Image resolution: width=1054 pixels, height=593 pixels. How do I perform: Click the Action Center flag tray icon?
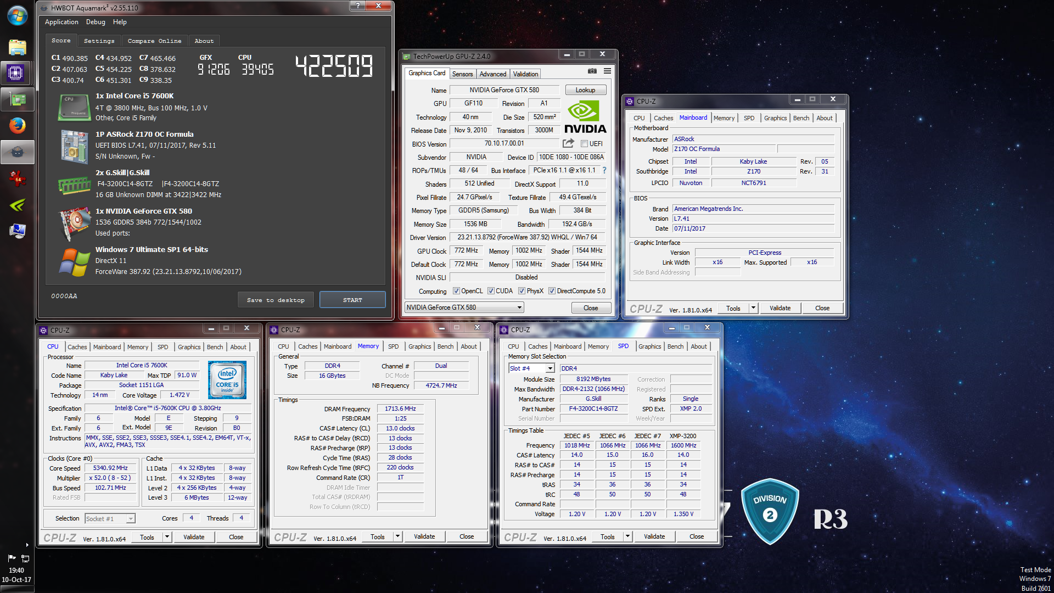[x=12, y=558]
